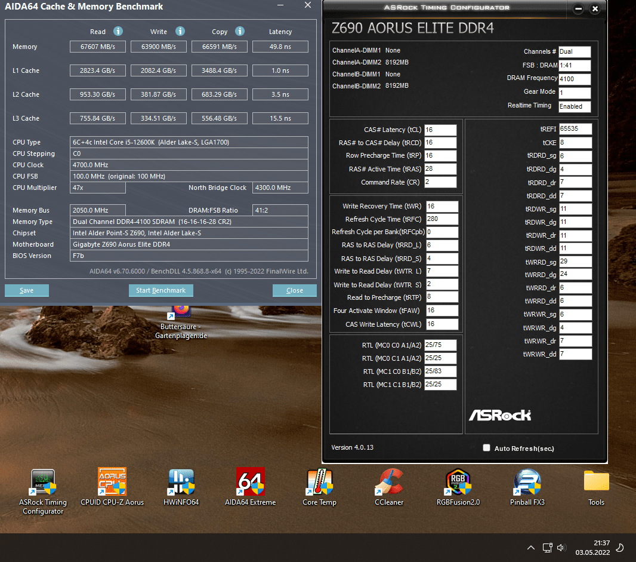Click L3 Cache Write value 334.51 GB/s
The width and height of the screenshot is (636, 562).
click(159, 118)
